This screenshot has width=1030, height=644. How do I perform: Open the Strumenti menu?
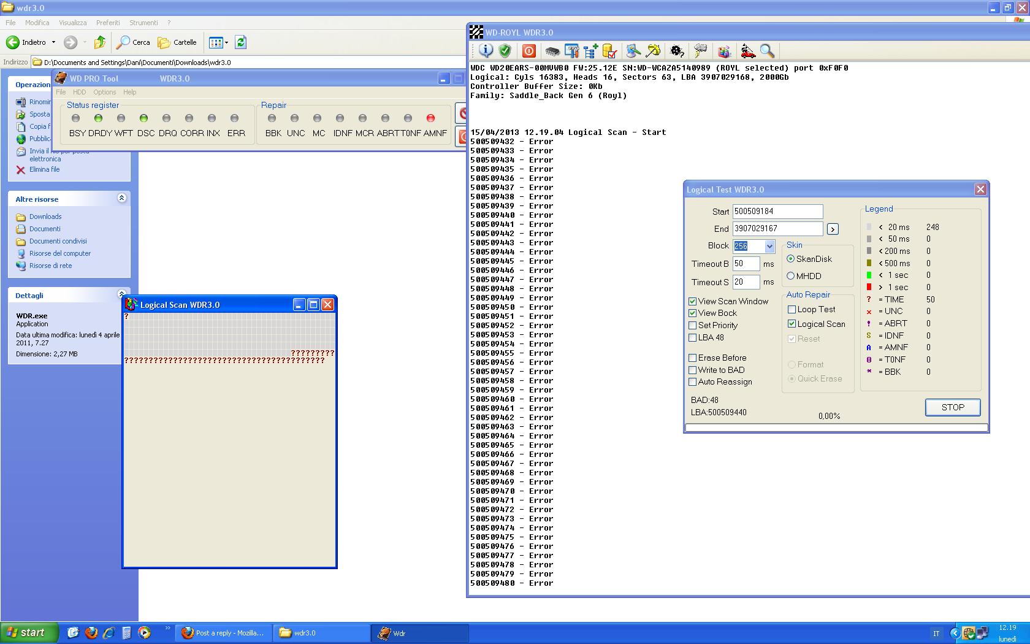pos(143,23)
